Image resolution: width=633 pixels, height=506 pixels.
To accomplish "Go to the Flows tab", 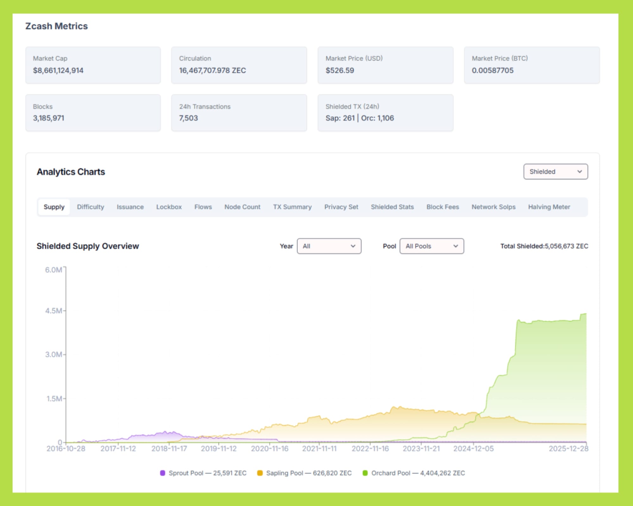I will click(x=203, y=207).
